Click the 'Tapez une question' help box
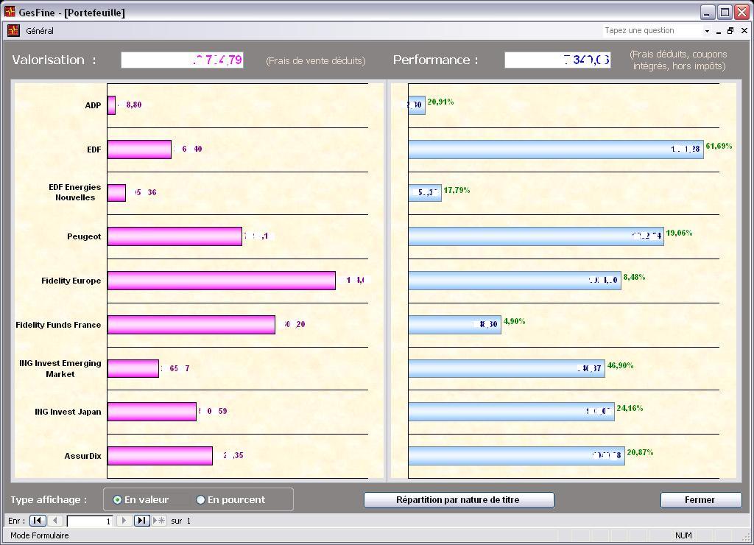The width and height of the screenshot is (754, 545). pyautogui.click(x=652, y=30)
